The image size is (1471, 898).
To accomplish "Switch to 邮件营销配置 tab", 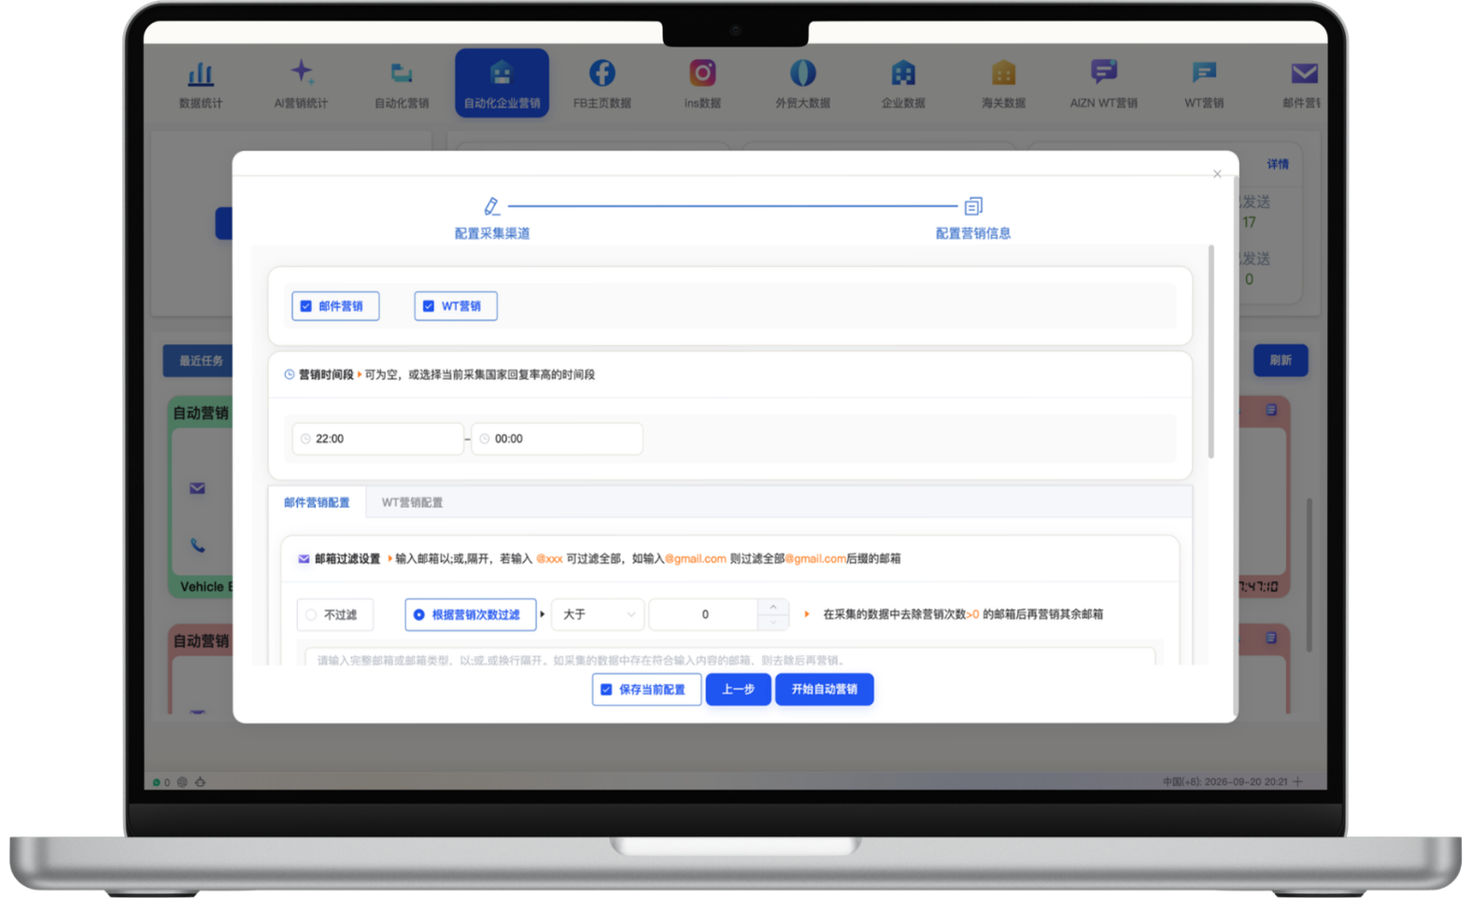I will click(x=317, y=502).
